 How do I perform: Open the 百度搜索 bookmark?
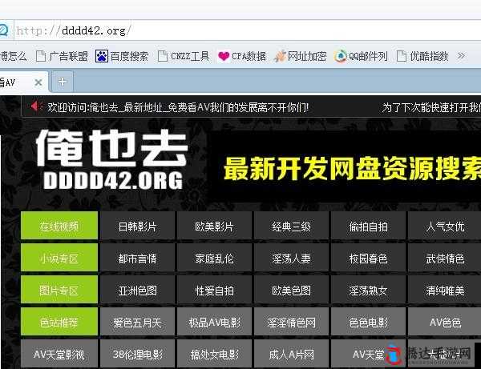click(122, 56)
